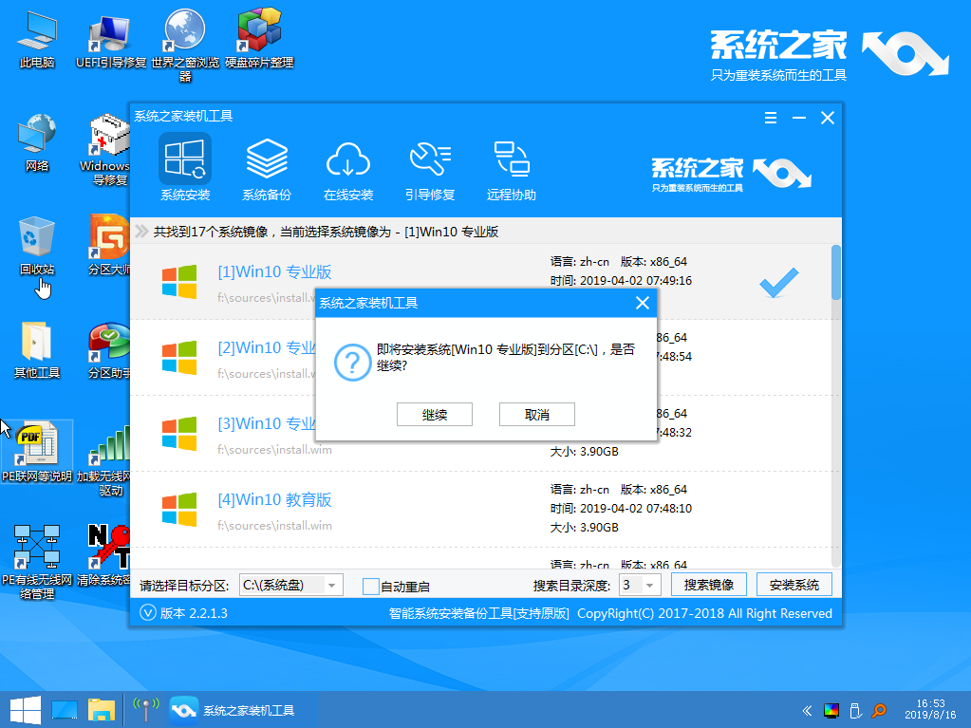
Task: Toggle selection of [1]Win10 专业版 checkmark
Action: pyautogui.click(x=778, y=282)
